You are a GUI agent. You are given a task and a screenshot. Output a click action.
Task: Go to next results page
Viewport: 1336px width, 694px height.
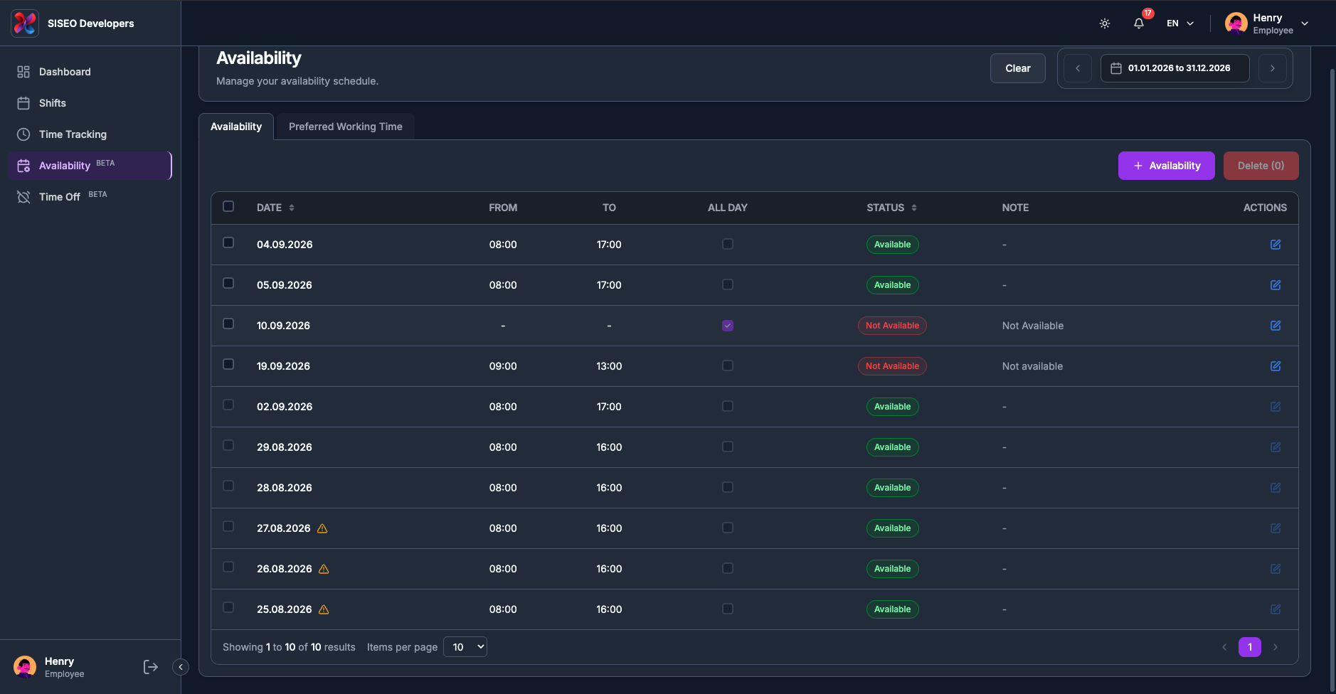click(1276, 647)
